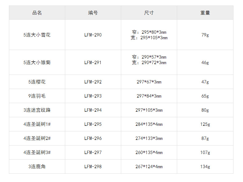This screenshot has width=243, height=182.
Task: Click the 重量 column header
Action: coord(205,13)
